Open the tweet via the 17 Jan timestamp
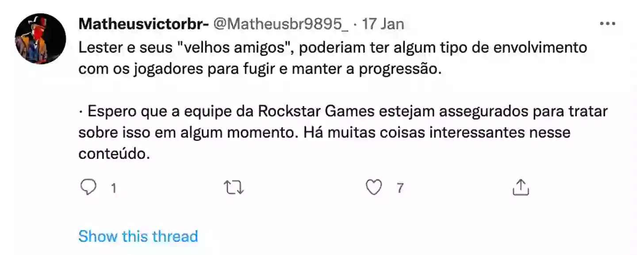 point(383,25)
